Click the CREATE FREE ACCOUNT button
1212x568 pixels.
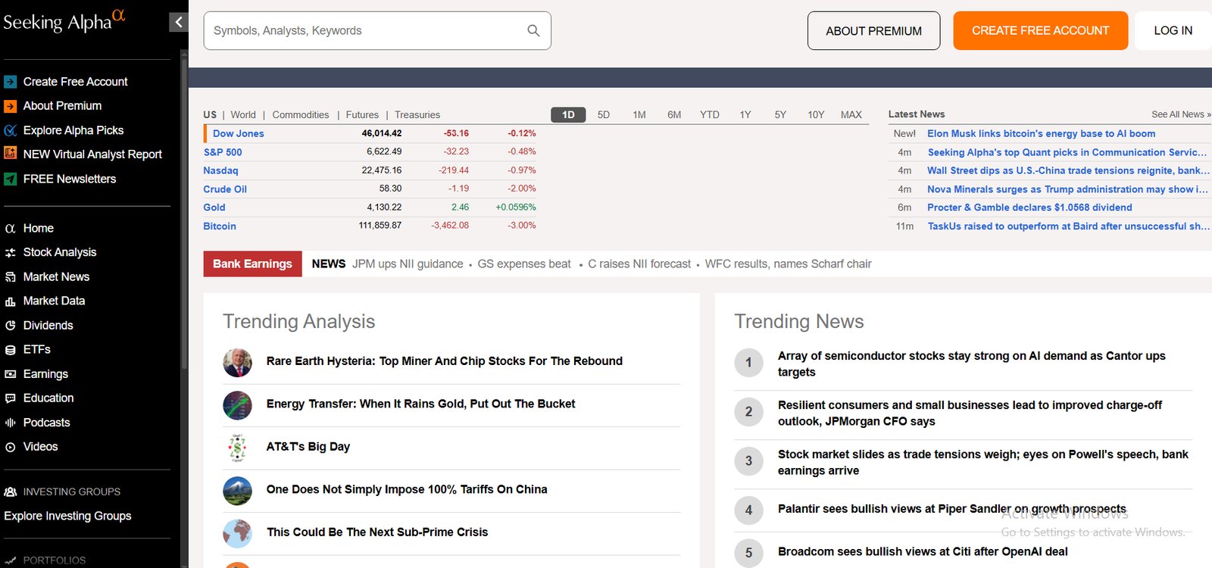coord(1040,31)
